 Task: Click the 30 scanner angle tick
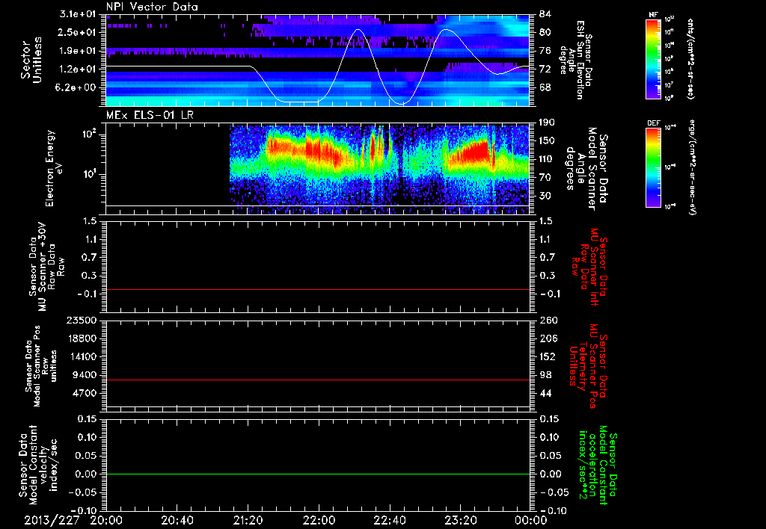coord(545,196)
